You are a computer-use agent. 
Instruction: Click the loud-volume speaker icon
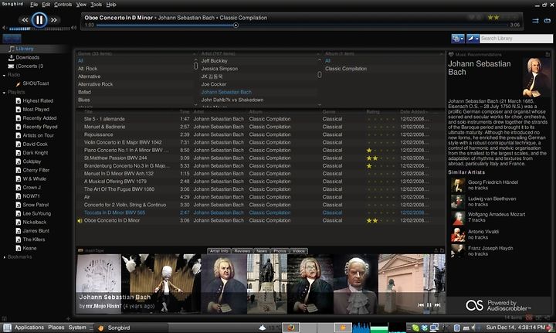(74, 28)
